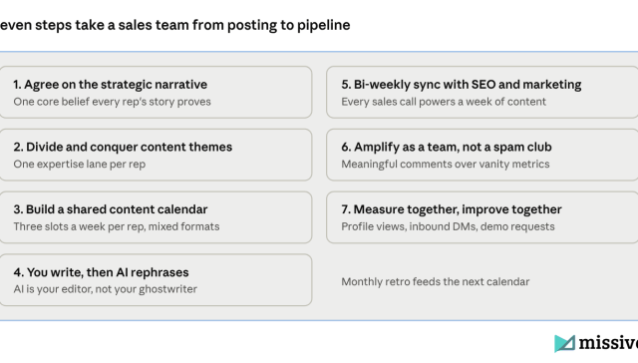Select '6. Amplify as a team, not a spam club'
Viewport: 638px width, 363px height.
447,147
